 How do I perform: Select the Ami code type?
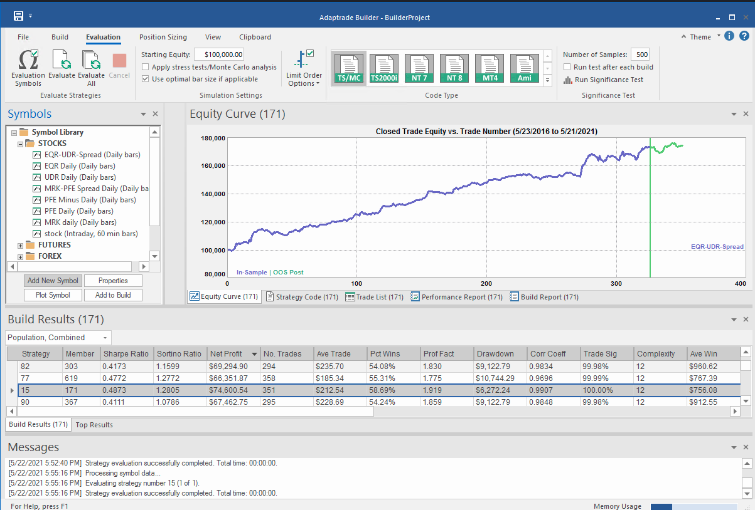(x=525, y=68)
